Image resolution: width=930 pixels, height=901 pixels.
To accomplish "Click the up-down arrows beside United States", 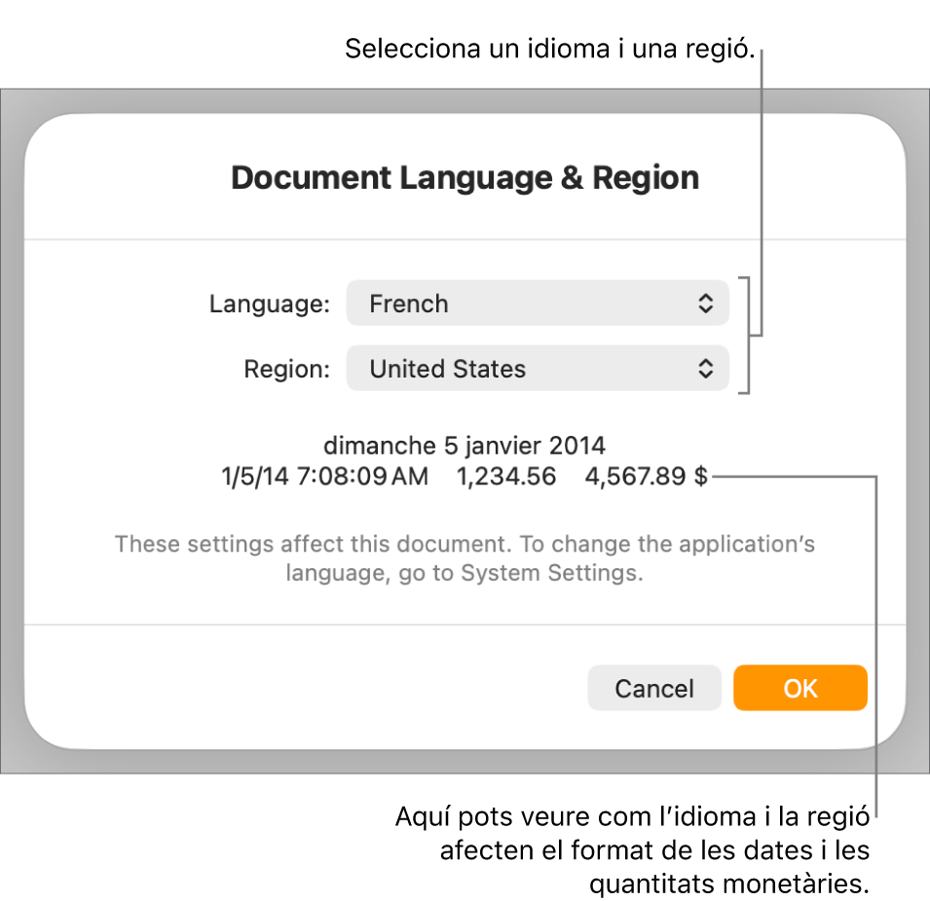I will click(707, 368).
